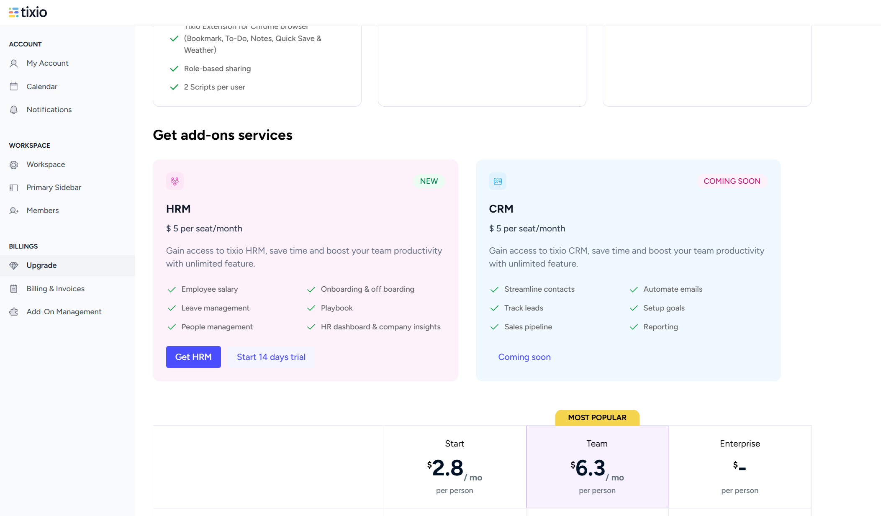The image size is (881, 516).
Task: Select the Upgrade billing item
Action: click(x=67, y=265)
